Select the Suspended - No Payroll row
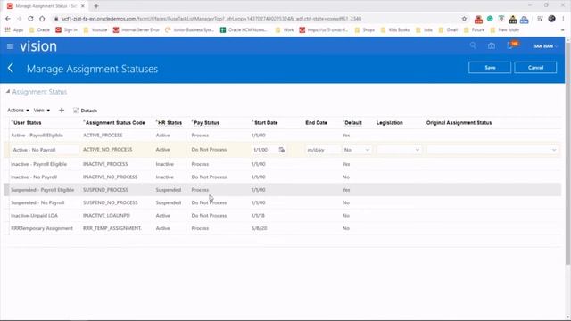 tap(282, 202)
